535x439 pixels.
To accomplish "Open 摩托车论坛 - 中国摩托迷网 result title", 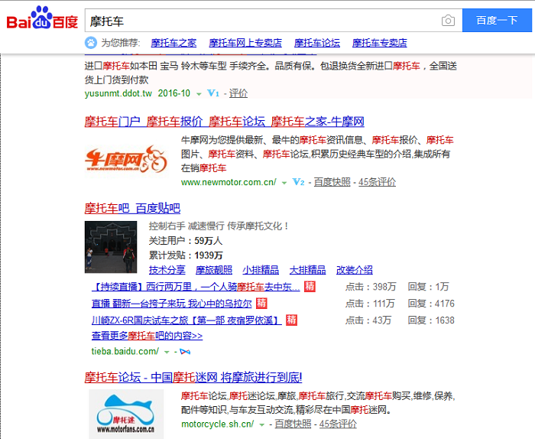I will pyautogui.click(x=193, y=377).
